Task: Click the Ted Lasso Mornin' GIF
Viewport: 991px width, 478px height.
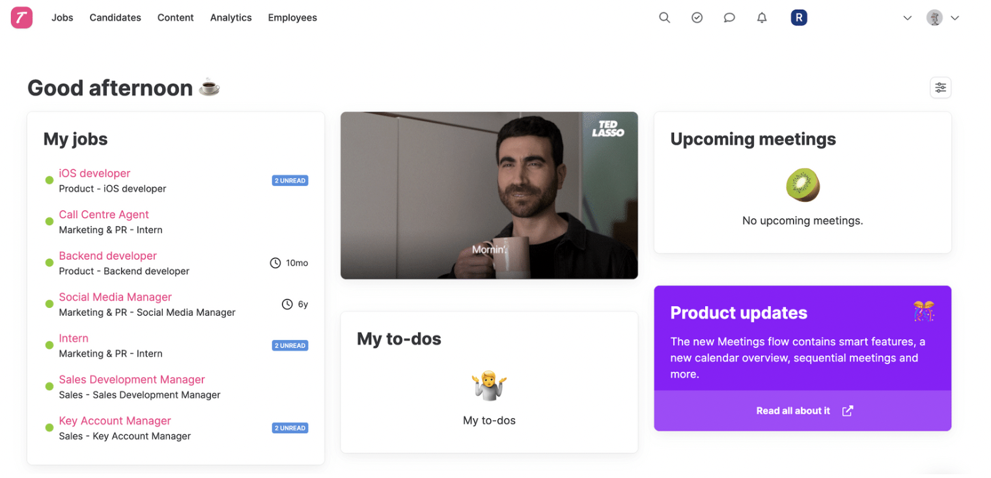Action: [489, 195]
